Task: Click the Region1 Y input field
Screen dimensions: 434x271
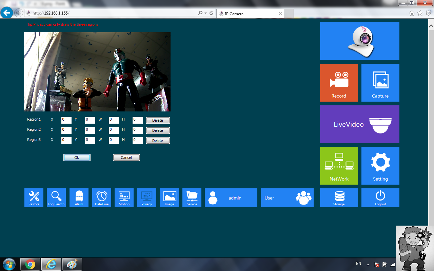Action: [x=90, y=120]
